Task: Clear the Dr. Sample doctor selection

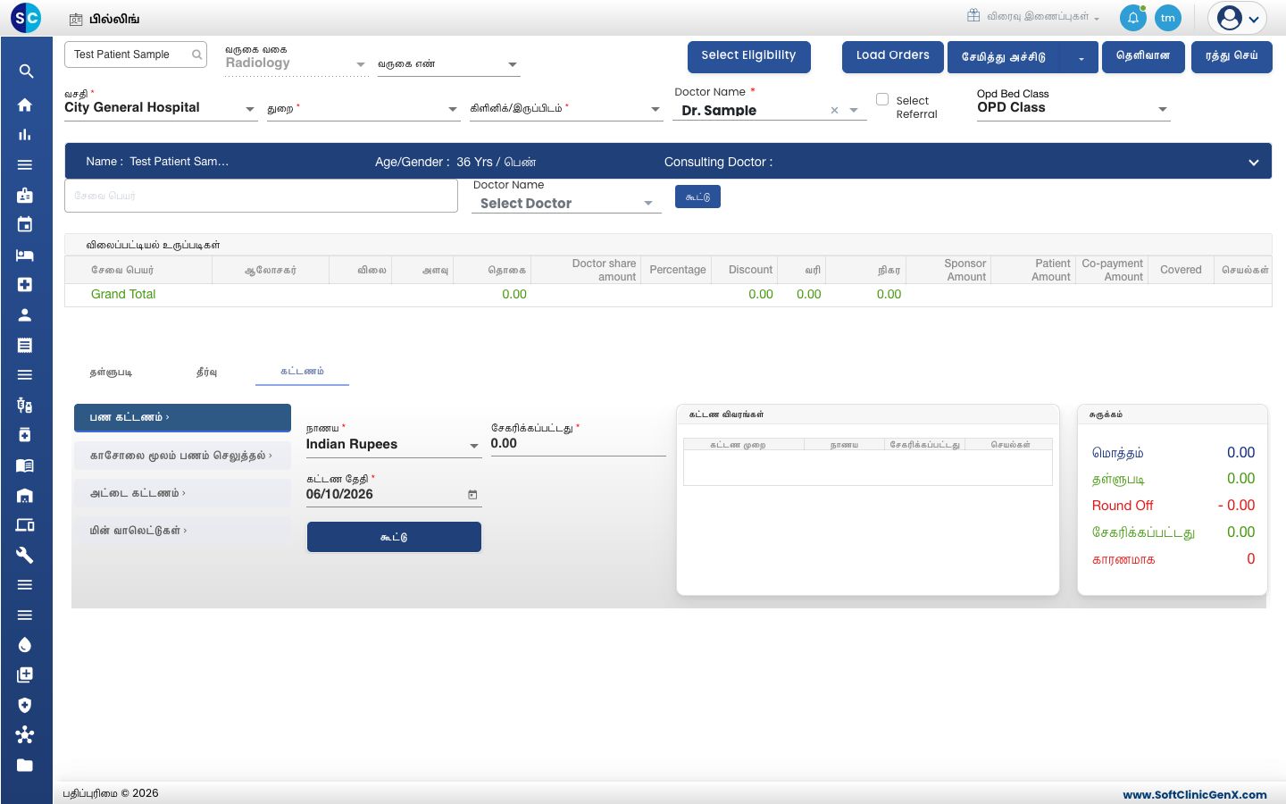Action: click(x=834, y=111)
